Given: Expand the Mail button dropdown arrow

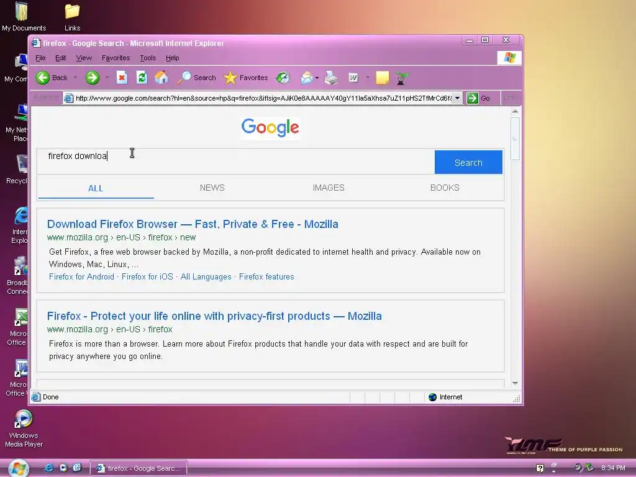Looking at the screenshot, I should 317,78.
